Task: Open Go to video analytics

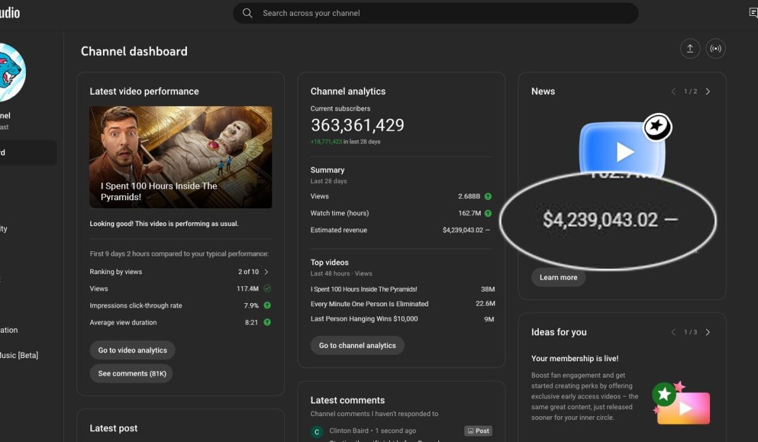Action: click(x=133, y=350)
